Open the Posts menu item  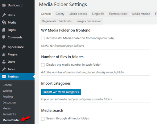pos(11,15)
